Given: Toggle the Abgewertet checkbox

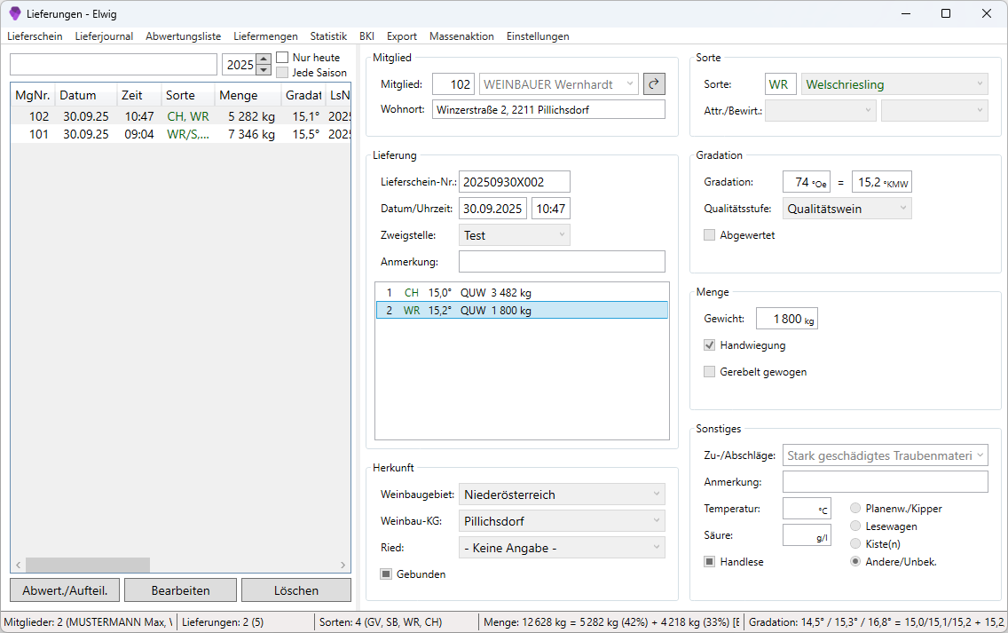Looking at the screenshot, I should click(x=709, y=234).
